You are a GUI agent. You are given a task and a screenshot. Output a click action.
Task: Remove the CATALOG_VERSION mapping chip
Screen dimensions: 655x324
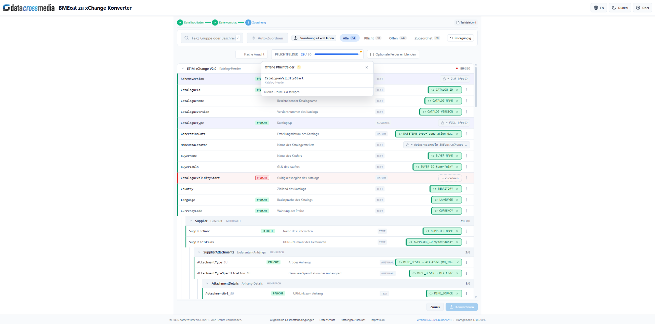click(x=457, y=112)
